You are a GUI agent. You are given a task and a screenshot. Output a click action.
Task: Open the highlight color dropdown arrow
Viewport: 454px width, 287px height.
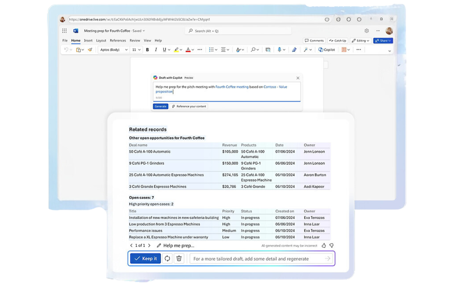pyautogui.click(x=181, y=50)
